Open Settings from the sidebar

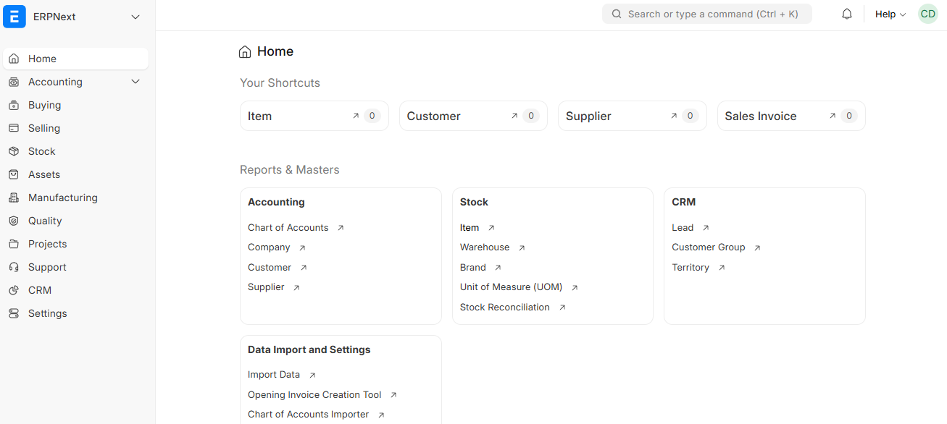tap(47, 313)
